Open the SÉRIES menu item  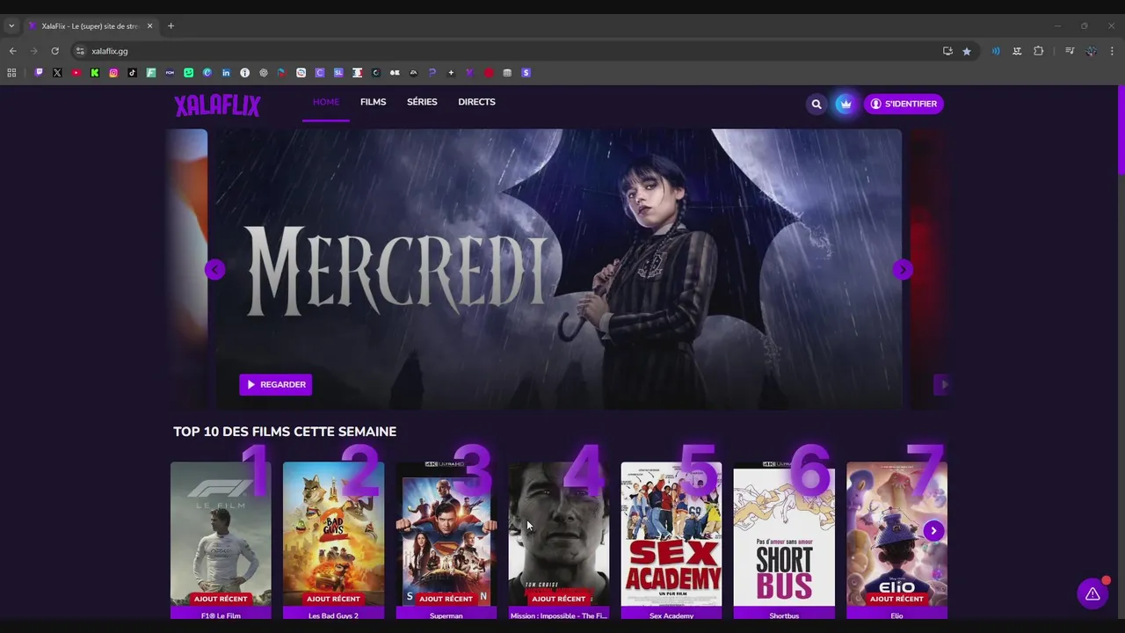coord(422,102)
